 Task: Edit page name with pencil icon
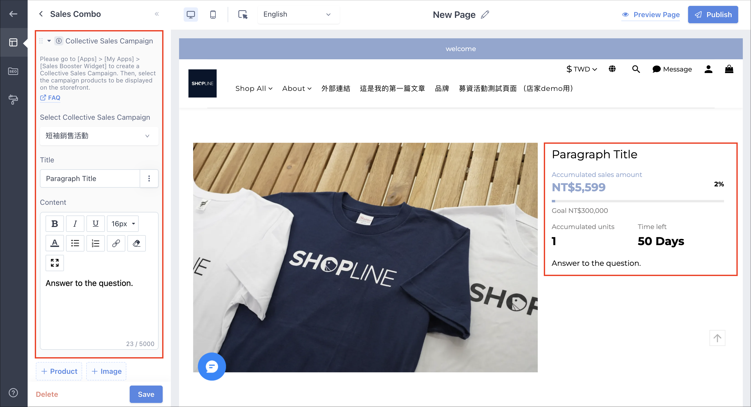click(485, 15)
